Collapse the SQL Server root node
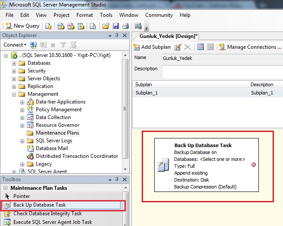The width and height of the screenshot is (283, 226). 6,56
